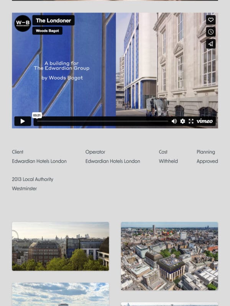Open the Vimeo logo link
230x306 pixels.
click(x=205, y=121)
